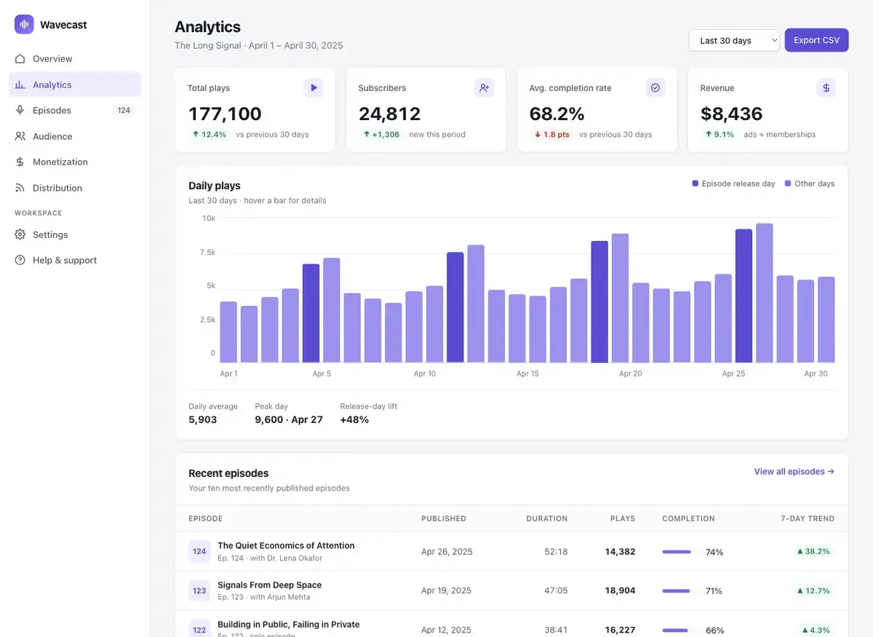Click the Audience people icon
The image size is (873, 637).
pyautogui.click(x=20, y=136)
